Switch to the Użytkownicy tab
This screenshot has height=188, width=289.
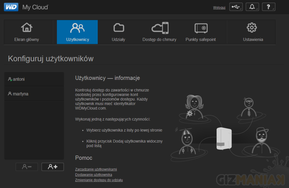(x=77, y=32)
